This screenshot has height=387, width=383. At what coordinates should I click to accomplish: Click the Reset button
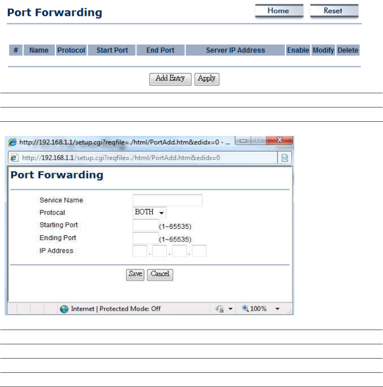[x=334, y=11]
